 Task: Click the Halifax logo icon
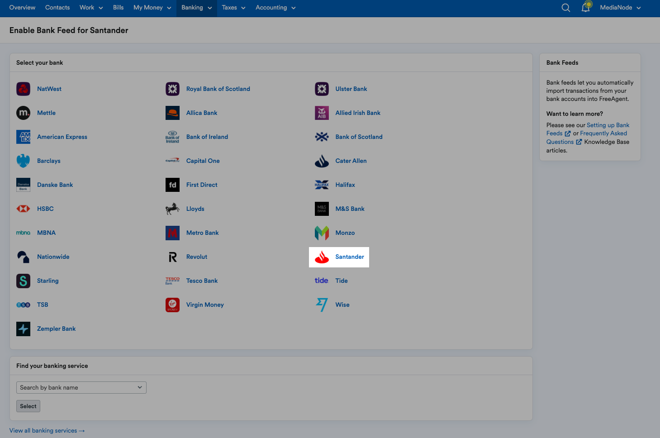point(322,185)
